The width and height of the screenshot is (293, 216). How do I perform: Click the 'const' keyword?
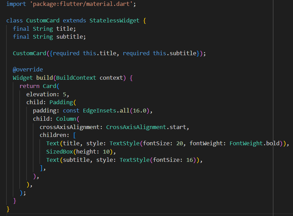[x=71, y=111]
